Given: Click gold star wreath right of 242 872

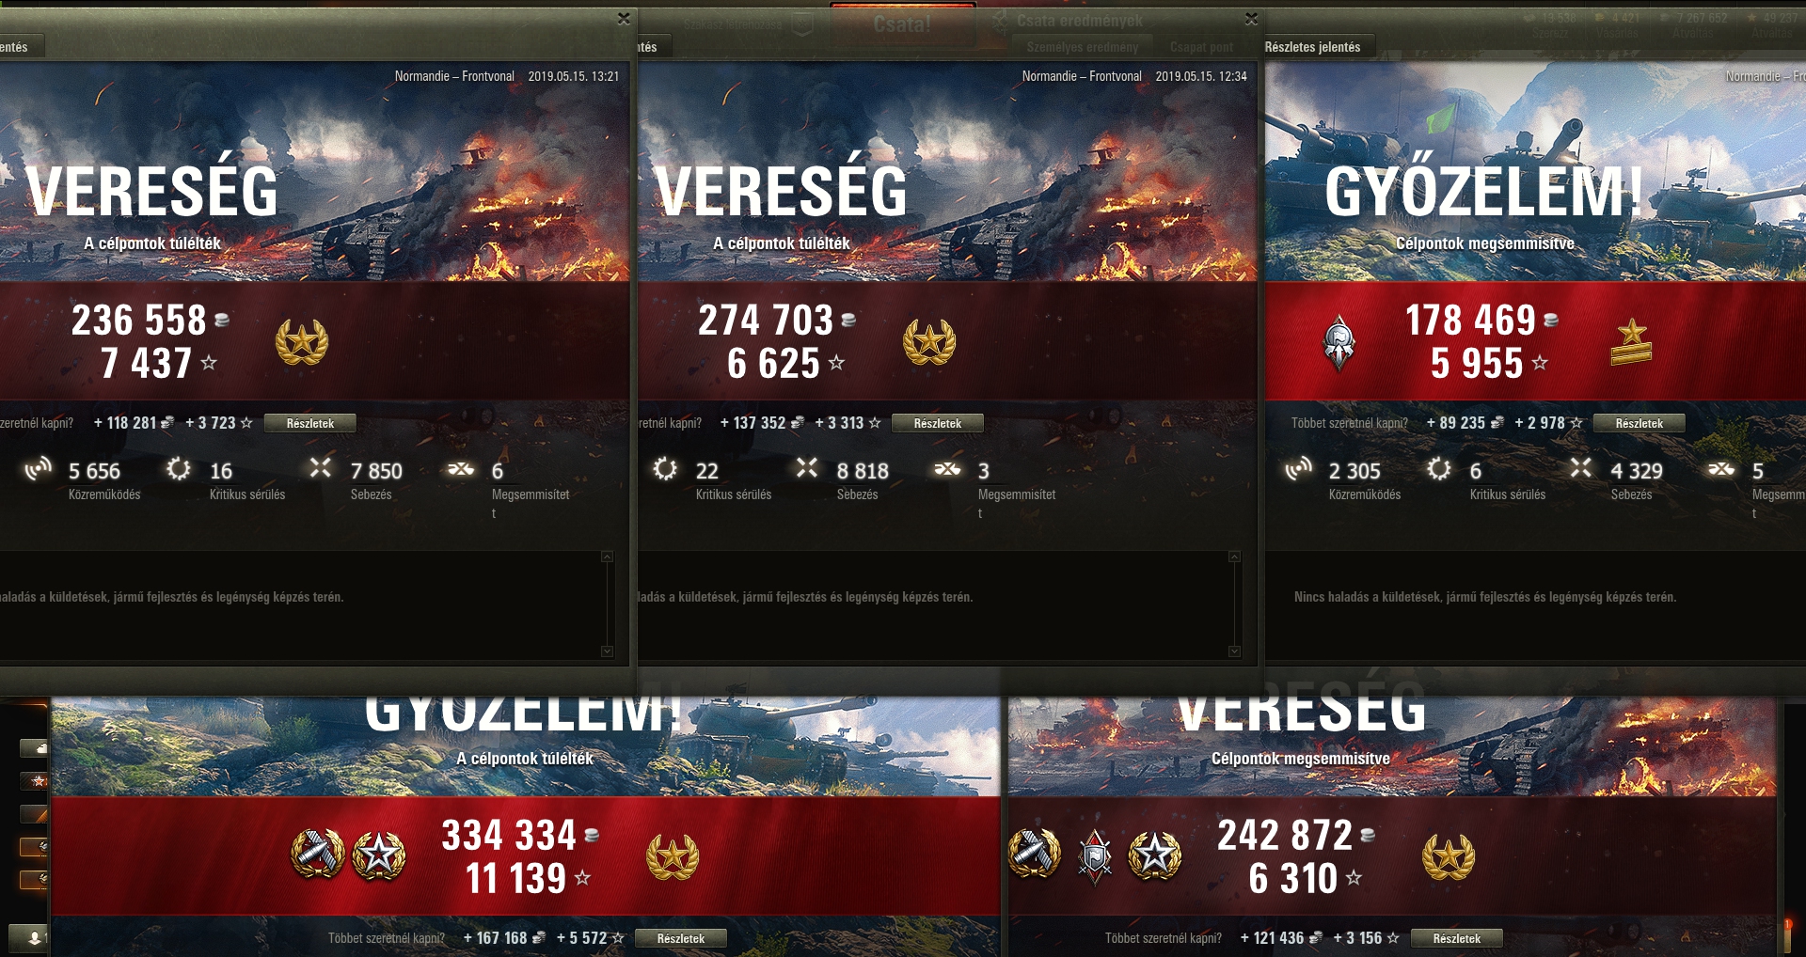Looking at the screenshot, I should 1448,856.
